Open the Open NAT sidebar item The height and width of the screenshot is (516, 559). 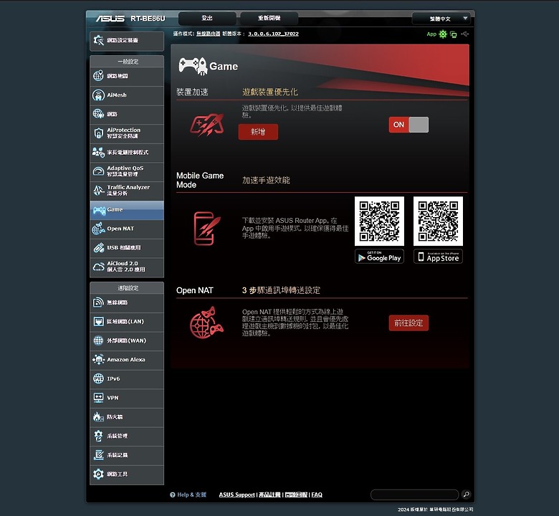point(127,229)
